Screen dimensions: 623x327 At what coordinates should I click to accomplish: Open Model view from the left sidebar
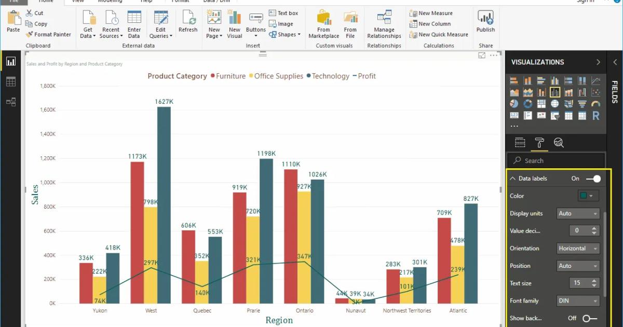[10, 102]
